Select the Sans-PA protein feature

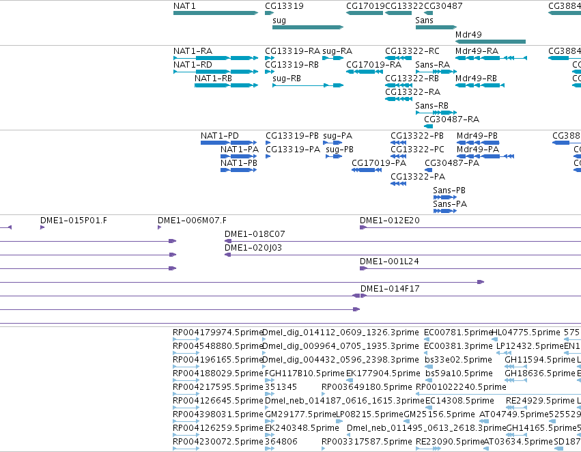445,211
